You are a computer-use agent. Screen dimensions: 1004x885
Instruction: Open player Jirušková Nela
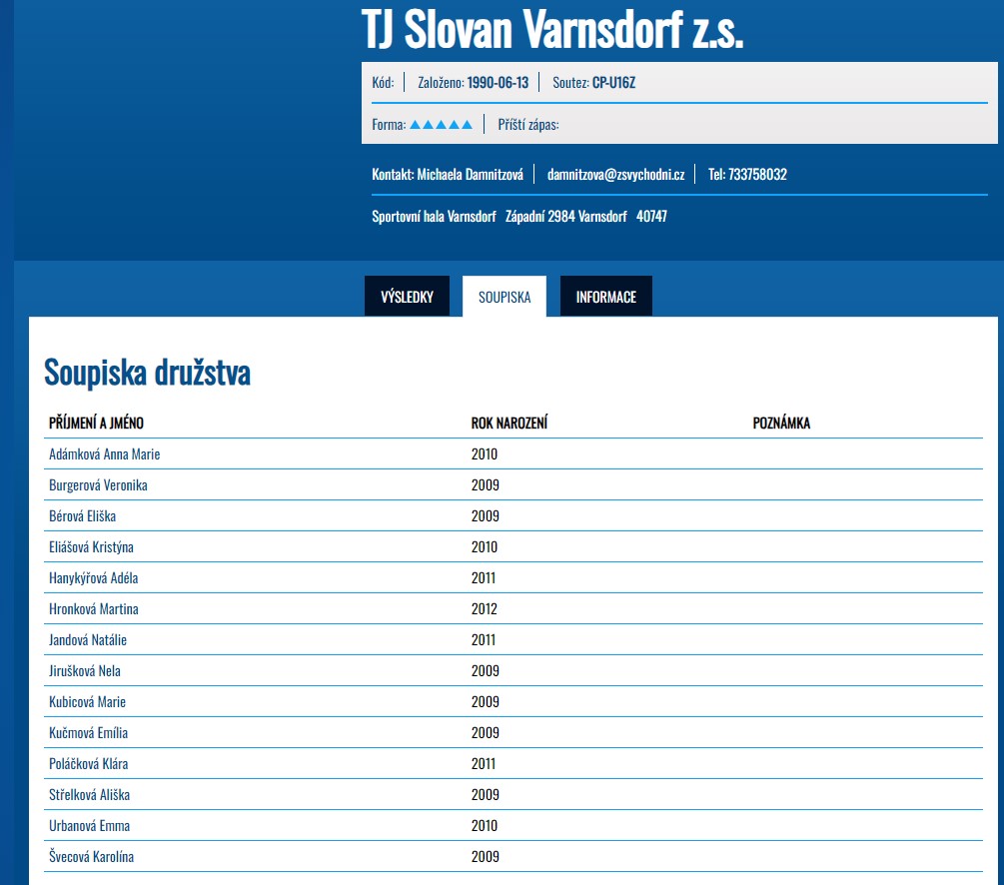[85, 670]
